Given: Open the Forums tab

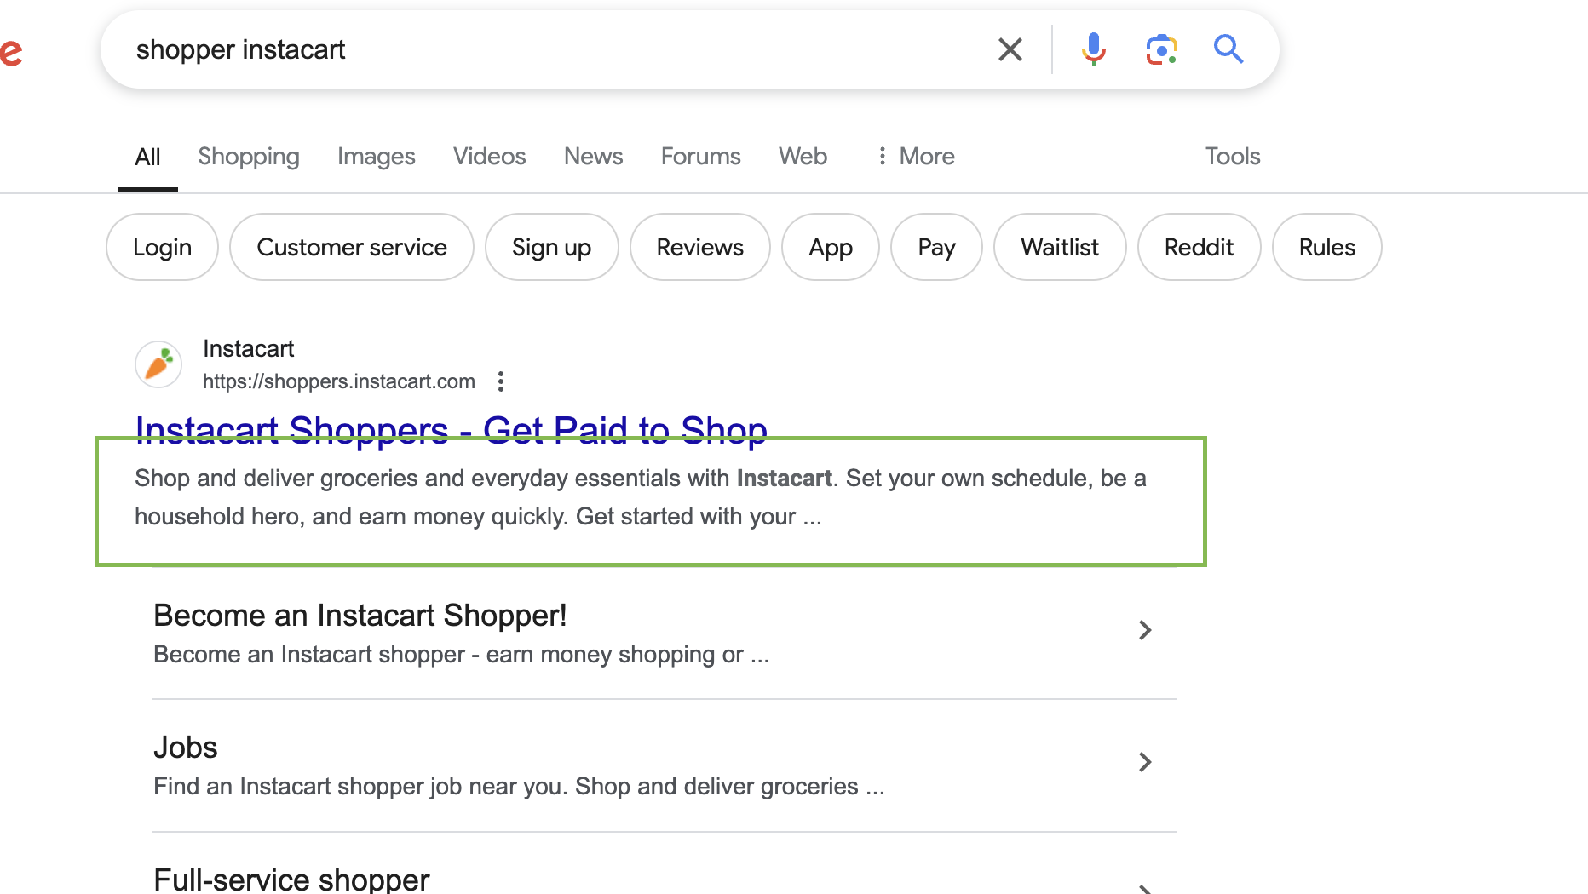Looking at the screenshot, I should (700, 157).
